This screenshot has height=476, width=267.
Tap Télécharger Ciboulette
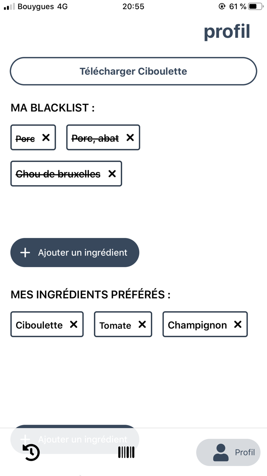(x=133, y=71)
